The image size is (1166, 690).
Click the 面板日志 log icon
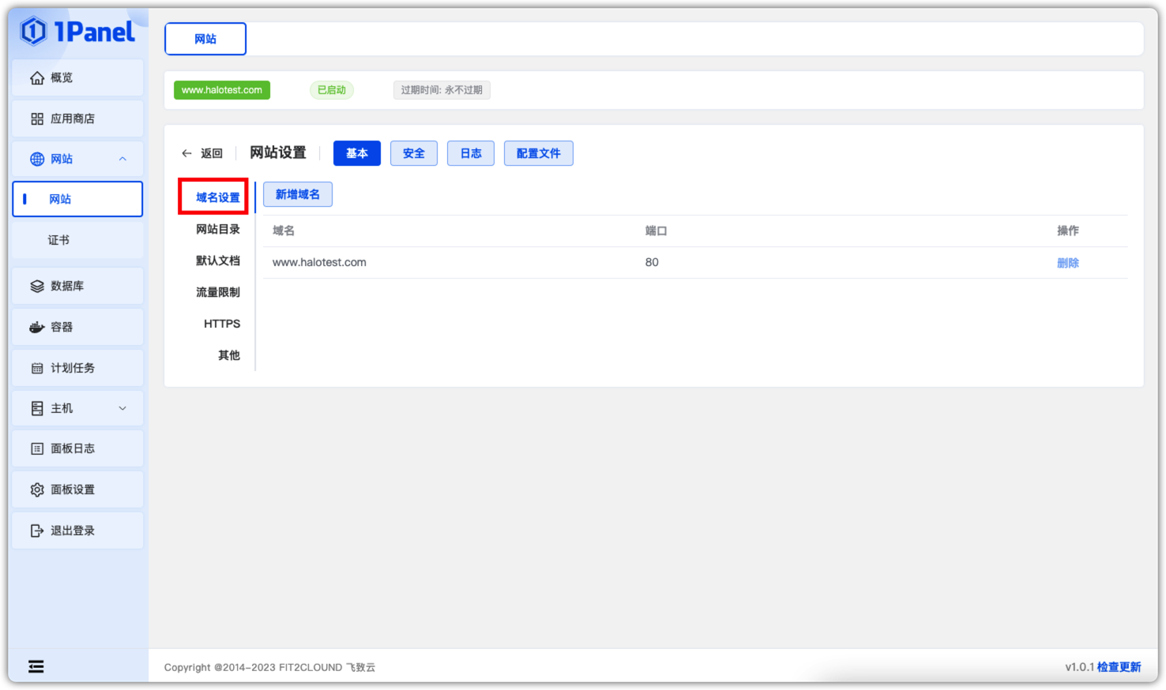[x=37, y=449]
